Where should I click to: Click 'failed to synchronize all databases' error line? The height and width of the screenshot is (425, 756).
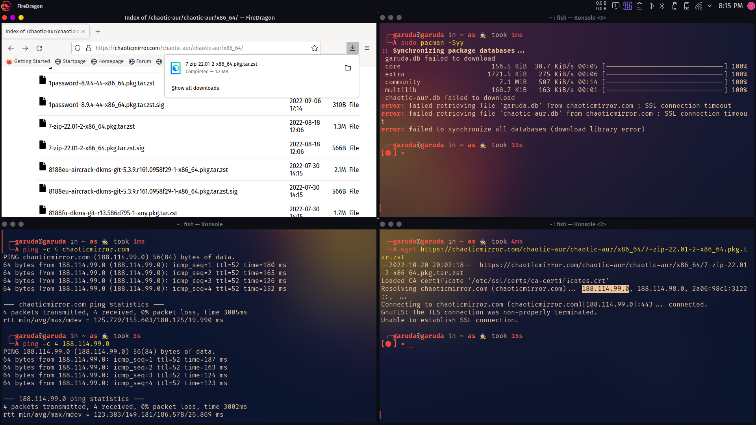[513, 129]
